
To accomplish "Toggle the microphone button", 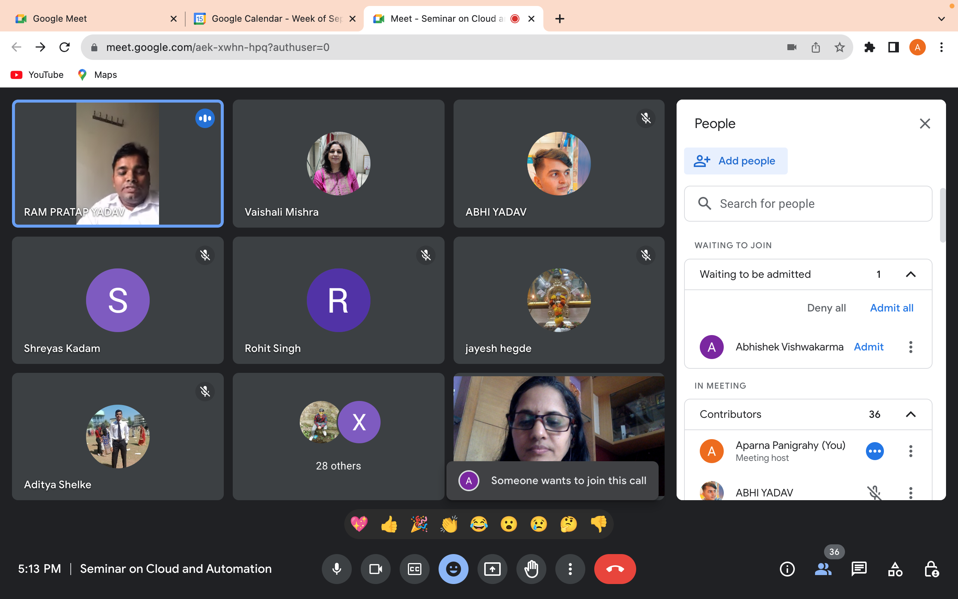I will point(336,569).
